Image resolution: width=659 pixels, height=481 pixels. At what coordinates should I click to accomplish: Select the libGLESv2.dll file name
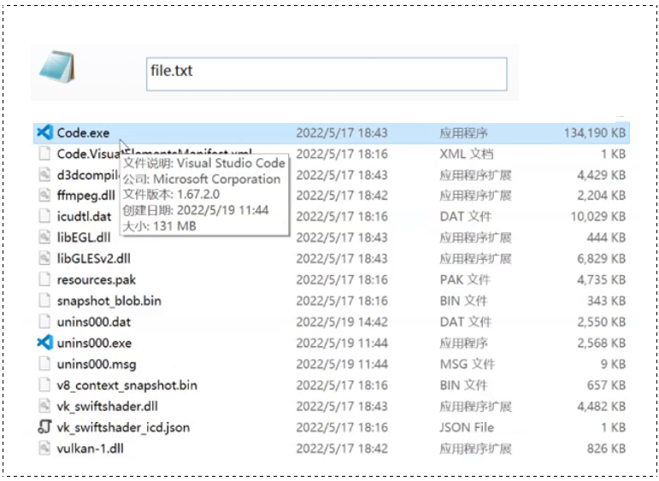tap(93, 259)
